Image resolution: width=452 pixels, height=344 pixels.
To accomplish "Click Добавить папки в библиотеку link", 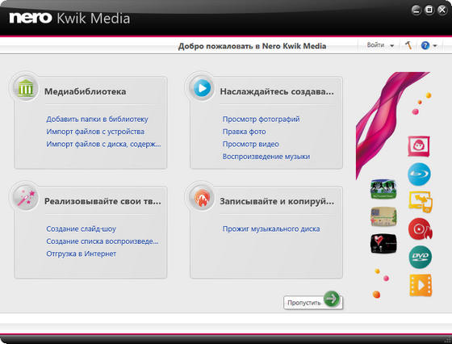I will [97, 119].
